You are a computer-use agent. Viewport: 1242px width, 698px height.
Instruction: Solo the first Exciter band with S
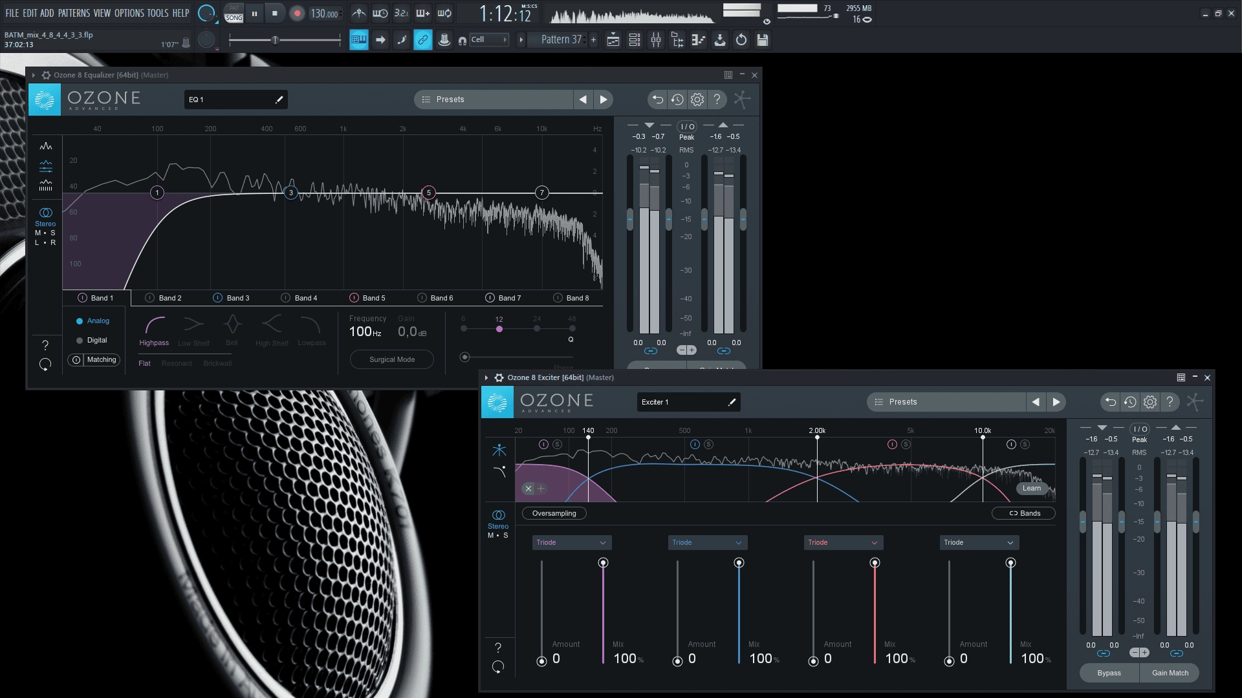click(557, 445)
